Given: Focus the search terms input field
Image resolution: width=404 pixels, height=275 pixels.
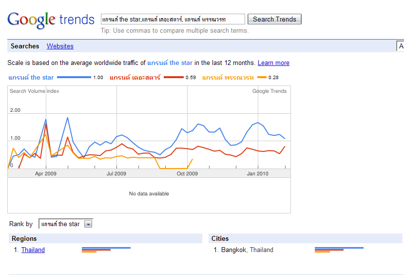Looking at the screenshot, I should pyautogui.click(x=173, y=19).
